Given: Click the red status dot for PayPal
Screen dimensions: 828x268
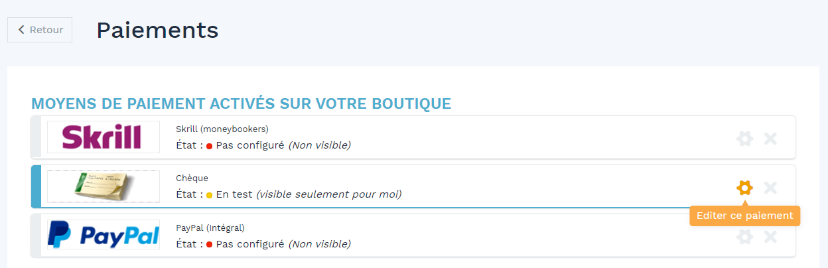Looking at the screenshot, I should 209,245.
